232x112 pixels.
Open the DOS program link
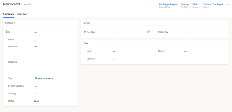tap(195, 4)
